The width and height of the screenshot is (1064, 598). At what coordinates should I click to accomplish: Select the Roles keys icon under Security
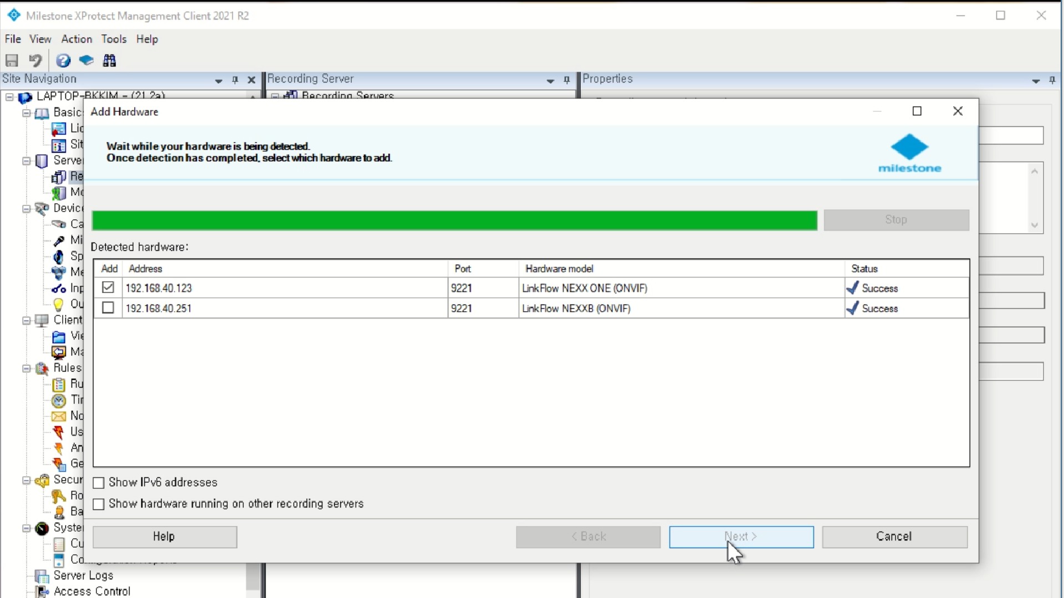(59, 496)
